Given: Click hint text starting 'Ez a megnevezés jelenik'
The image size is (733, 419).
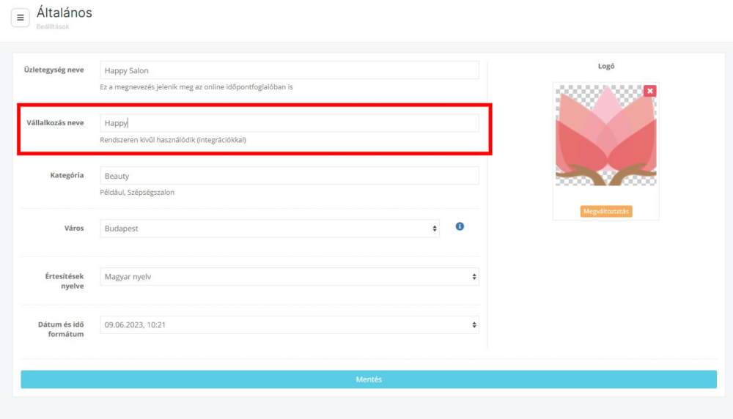Looking at the screenshot, I should pos(196,87).
